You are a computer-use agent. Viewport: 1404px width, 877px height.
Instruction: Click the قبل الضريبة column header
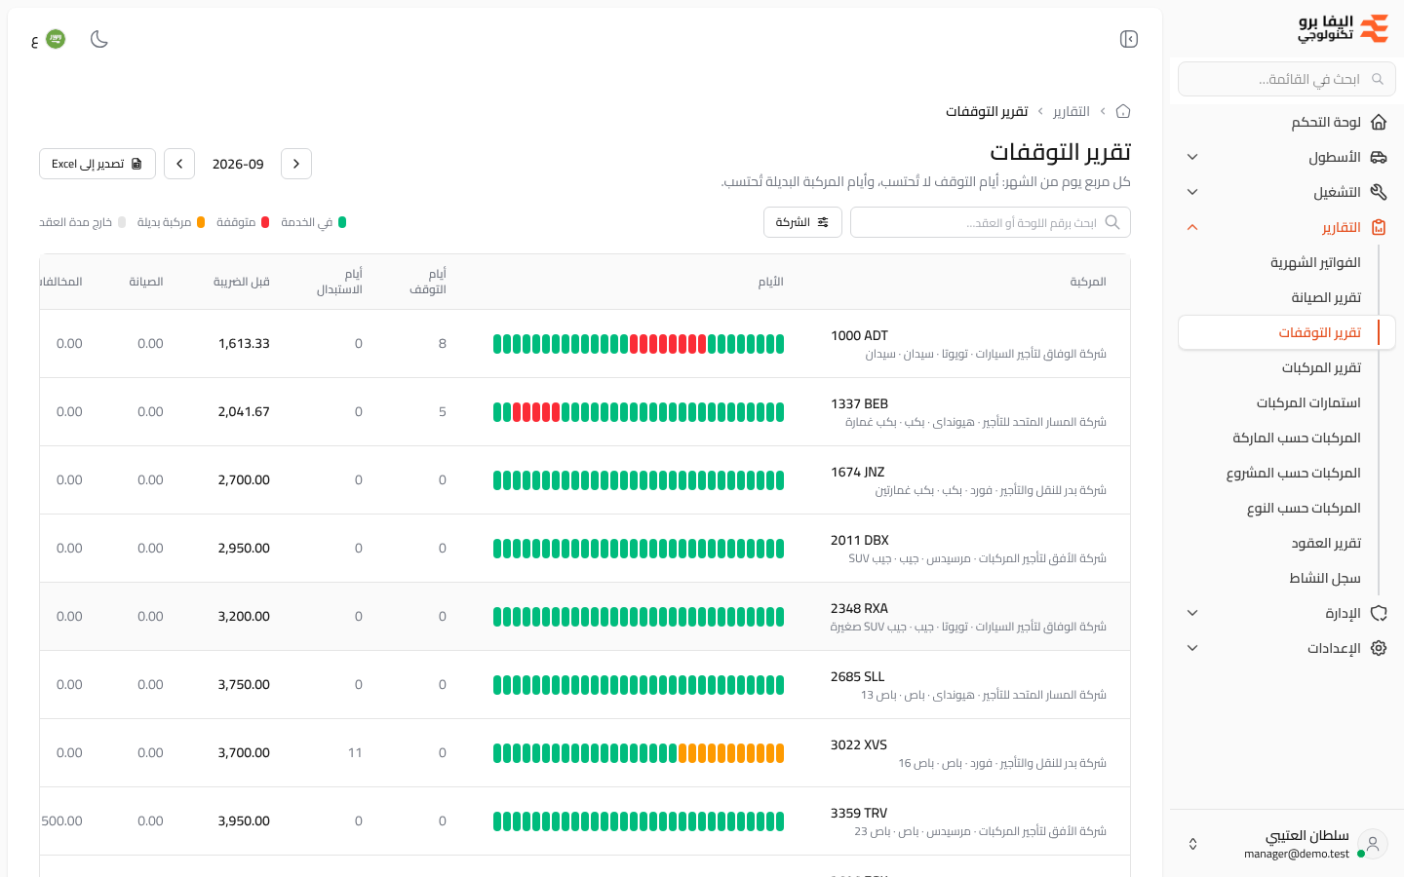(242, 282)
